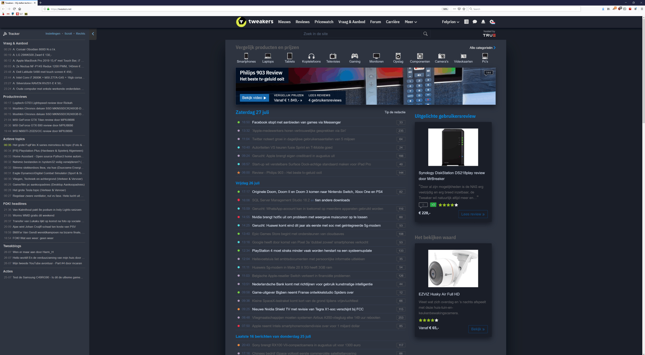The width and height of the screenshot is (645, 355).
Task: Open a new browser tab
Action: tap(41, 3)
